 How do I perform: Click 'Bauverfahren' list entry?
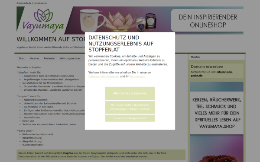[x=31, y=118]
